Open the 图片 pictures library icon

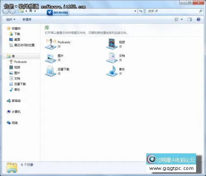click(x=51, y=58)
